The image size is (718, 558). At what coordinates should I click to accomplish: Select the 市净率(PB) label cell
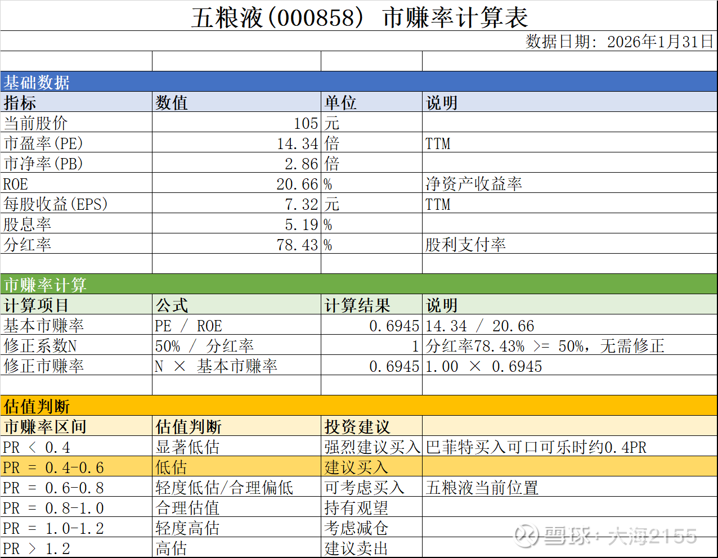(x=76, y=163)
